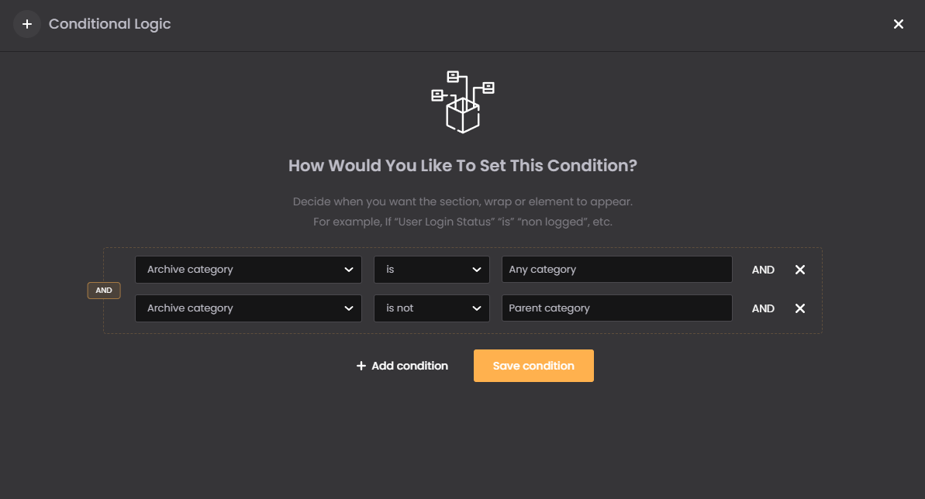Add a new condition
Image resolution: width=925 pixels, height=499 pixels.
pos(402,366)
